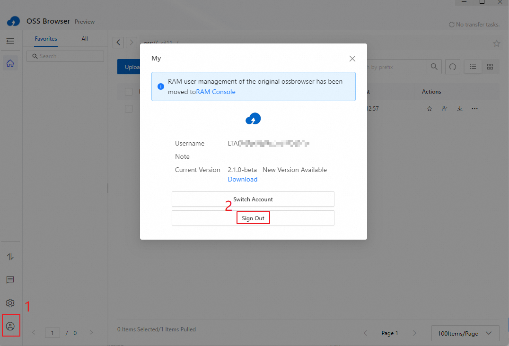The image size is (509, 346).
Task: Switch to grid view
Action: click(490, 67)
